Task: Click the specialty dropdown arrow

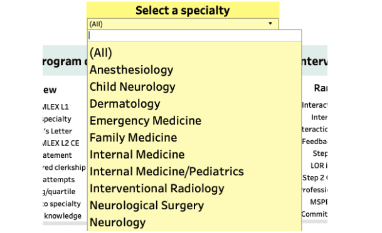Action: pyautogui.click(x=270, y=24)
